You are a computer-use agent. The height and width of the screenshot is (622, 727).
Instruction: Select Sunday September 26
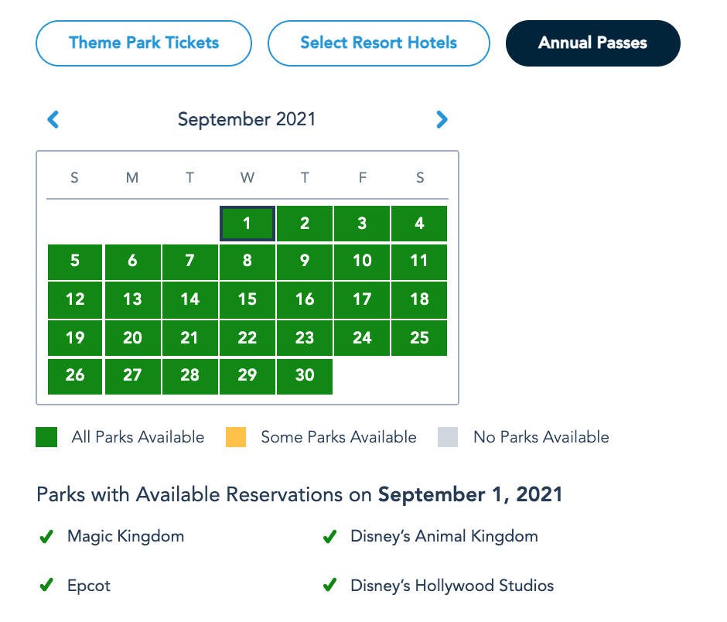point(75,375)
